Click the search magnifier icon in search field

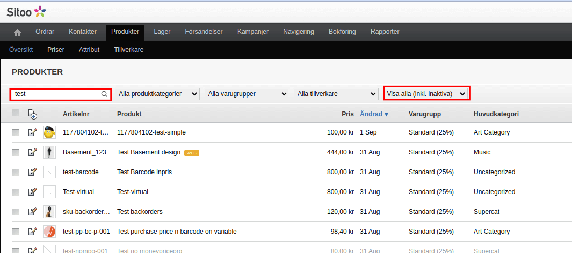(105, 94)
